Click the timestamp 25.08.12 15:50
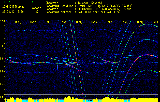 (13, 12)
